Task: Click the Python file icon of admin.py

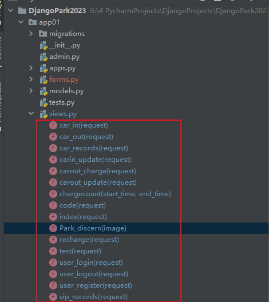Action: [x=43, y=57]
